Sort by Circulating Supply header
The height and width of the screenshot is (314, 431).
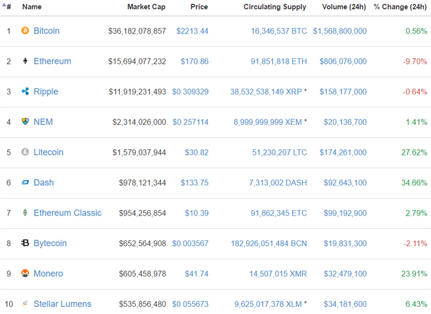pyautogui.click(x=274, y=7)
